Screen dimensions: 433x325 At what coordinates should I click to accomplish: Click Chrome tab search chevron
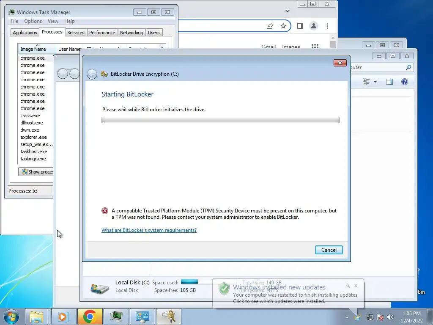pos(288,11)
